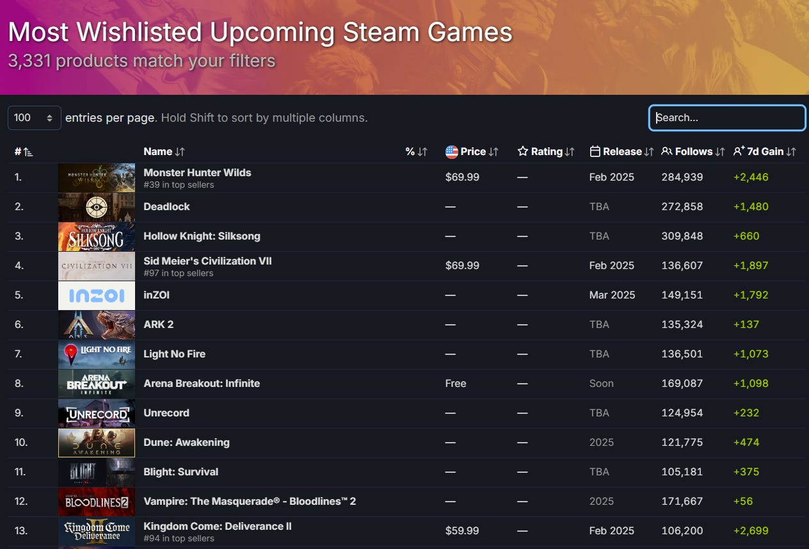Viewport: 809px width, 549px height.
Task: Open the Blight: Survival link
Action: [x=180, y=472]
